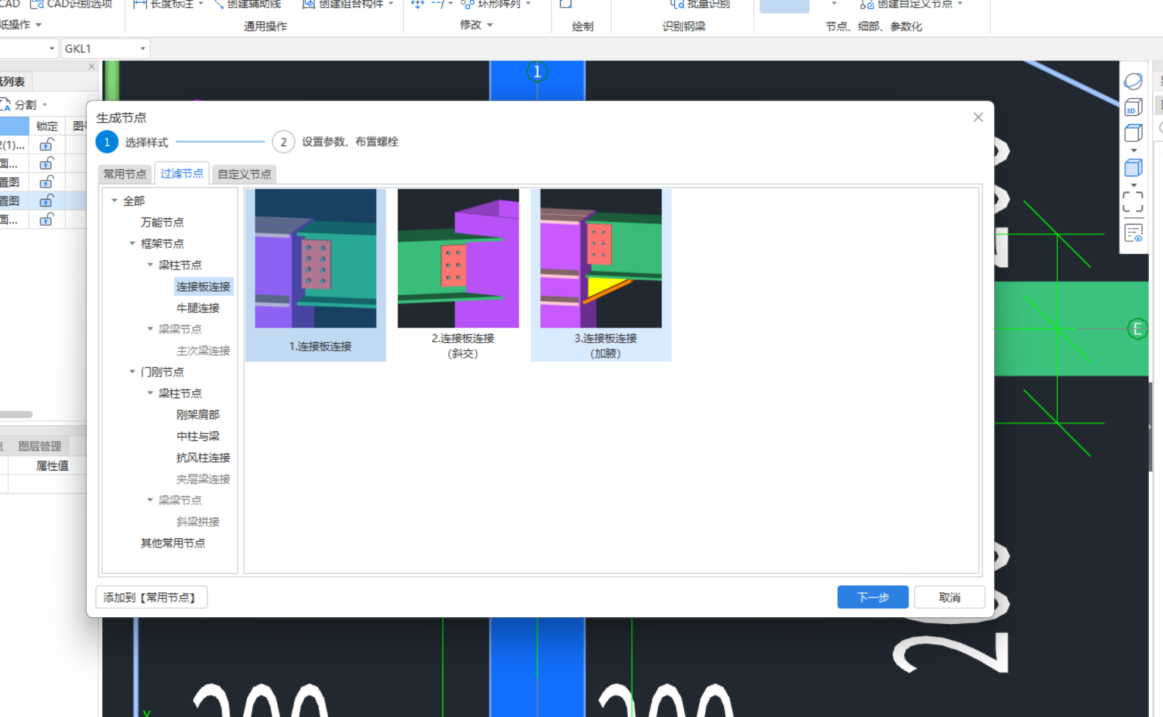This screenshot has width=1163, height=717.
Task: Click the CAD识别选项 toolbar icon
Action: (37, 4)
